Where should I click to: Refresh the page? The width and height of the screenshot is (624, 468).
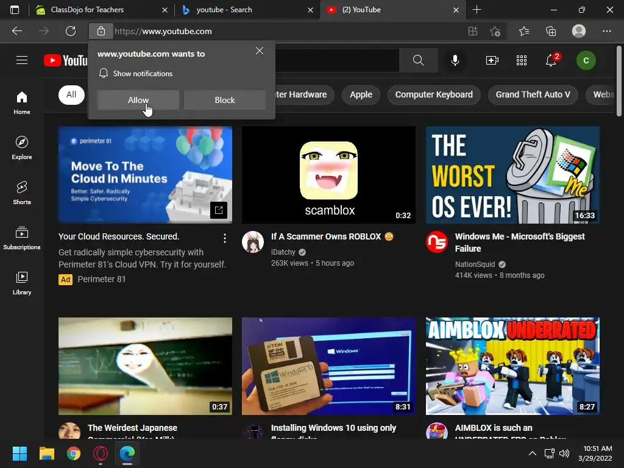[x=71, y=31]
